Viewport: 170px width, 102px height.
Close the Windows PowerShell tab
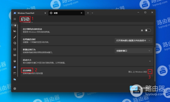tap(45, 13)
